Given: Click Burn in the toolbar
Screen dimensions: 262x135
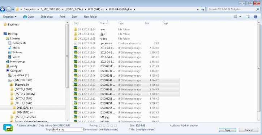Looking at the screenshot, I should (x=74, y=17).
